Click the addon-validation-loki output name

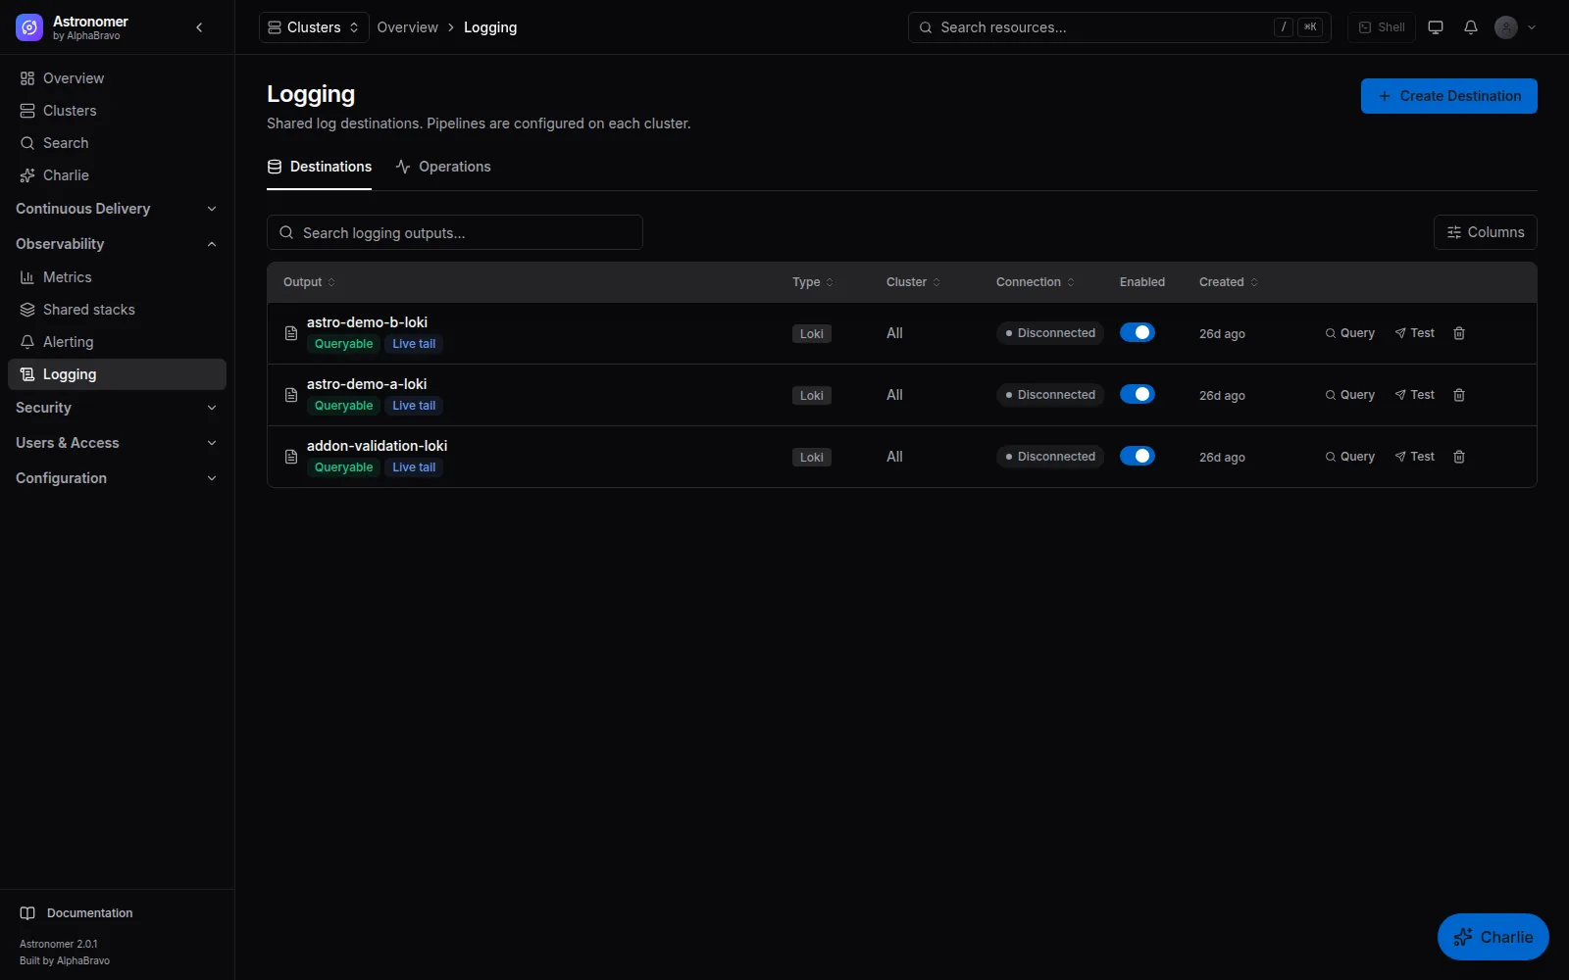pyautogui.click(x=377, y=446)
